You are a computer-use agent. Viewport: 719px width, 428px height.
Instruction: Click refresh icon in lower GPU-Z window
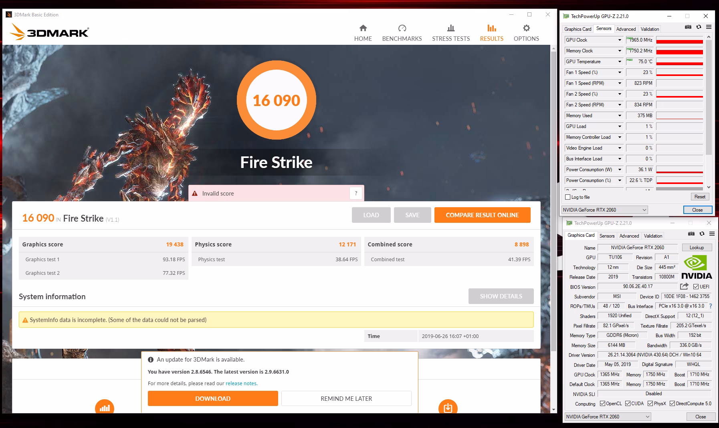click(x=702, y=234)
